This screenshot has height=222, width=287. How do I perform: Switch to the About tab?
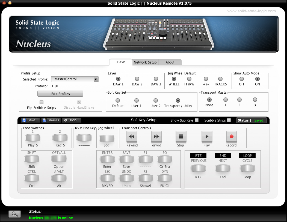(170, 62)
